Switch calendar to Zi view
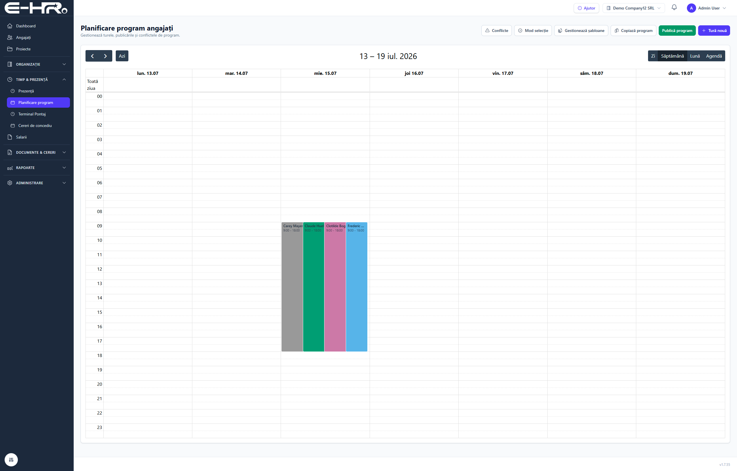 tap(653, 56)
